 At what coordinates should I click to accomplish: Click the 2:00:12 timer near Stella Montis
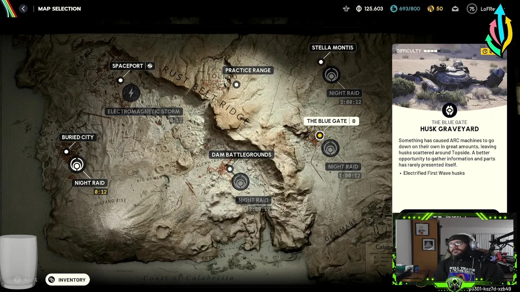(351, 102)
